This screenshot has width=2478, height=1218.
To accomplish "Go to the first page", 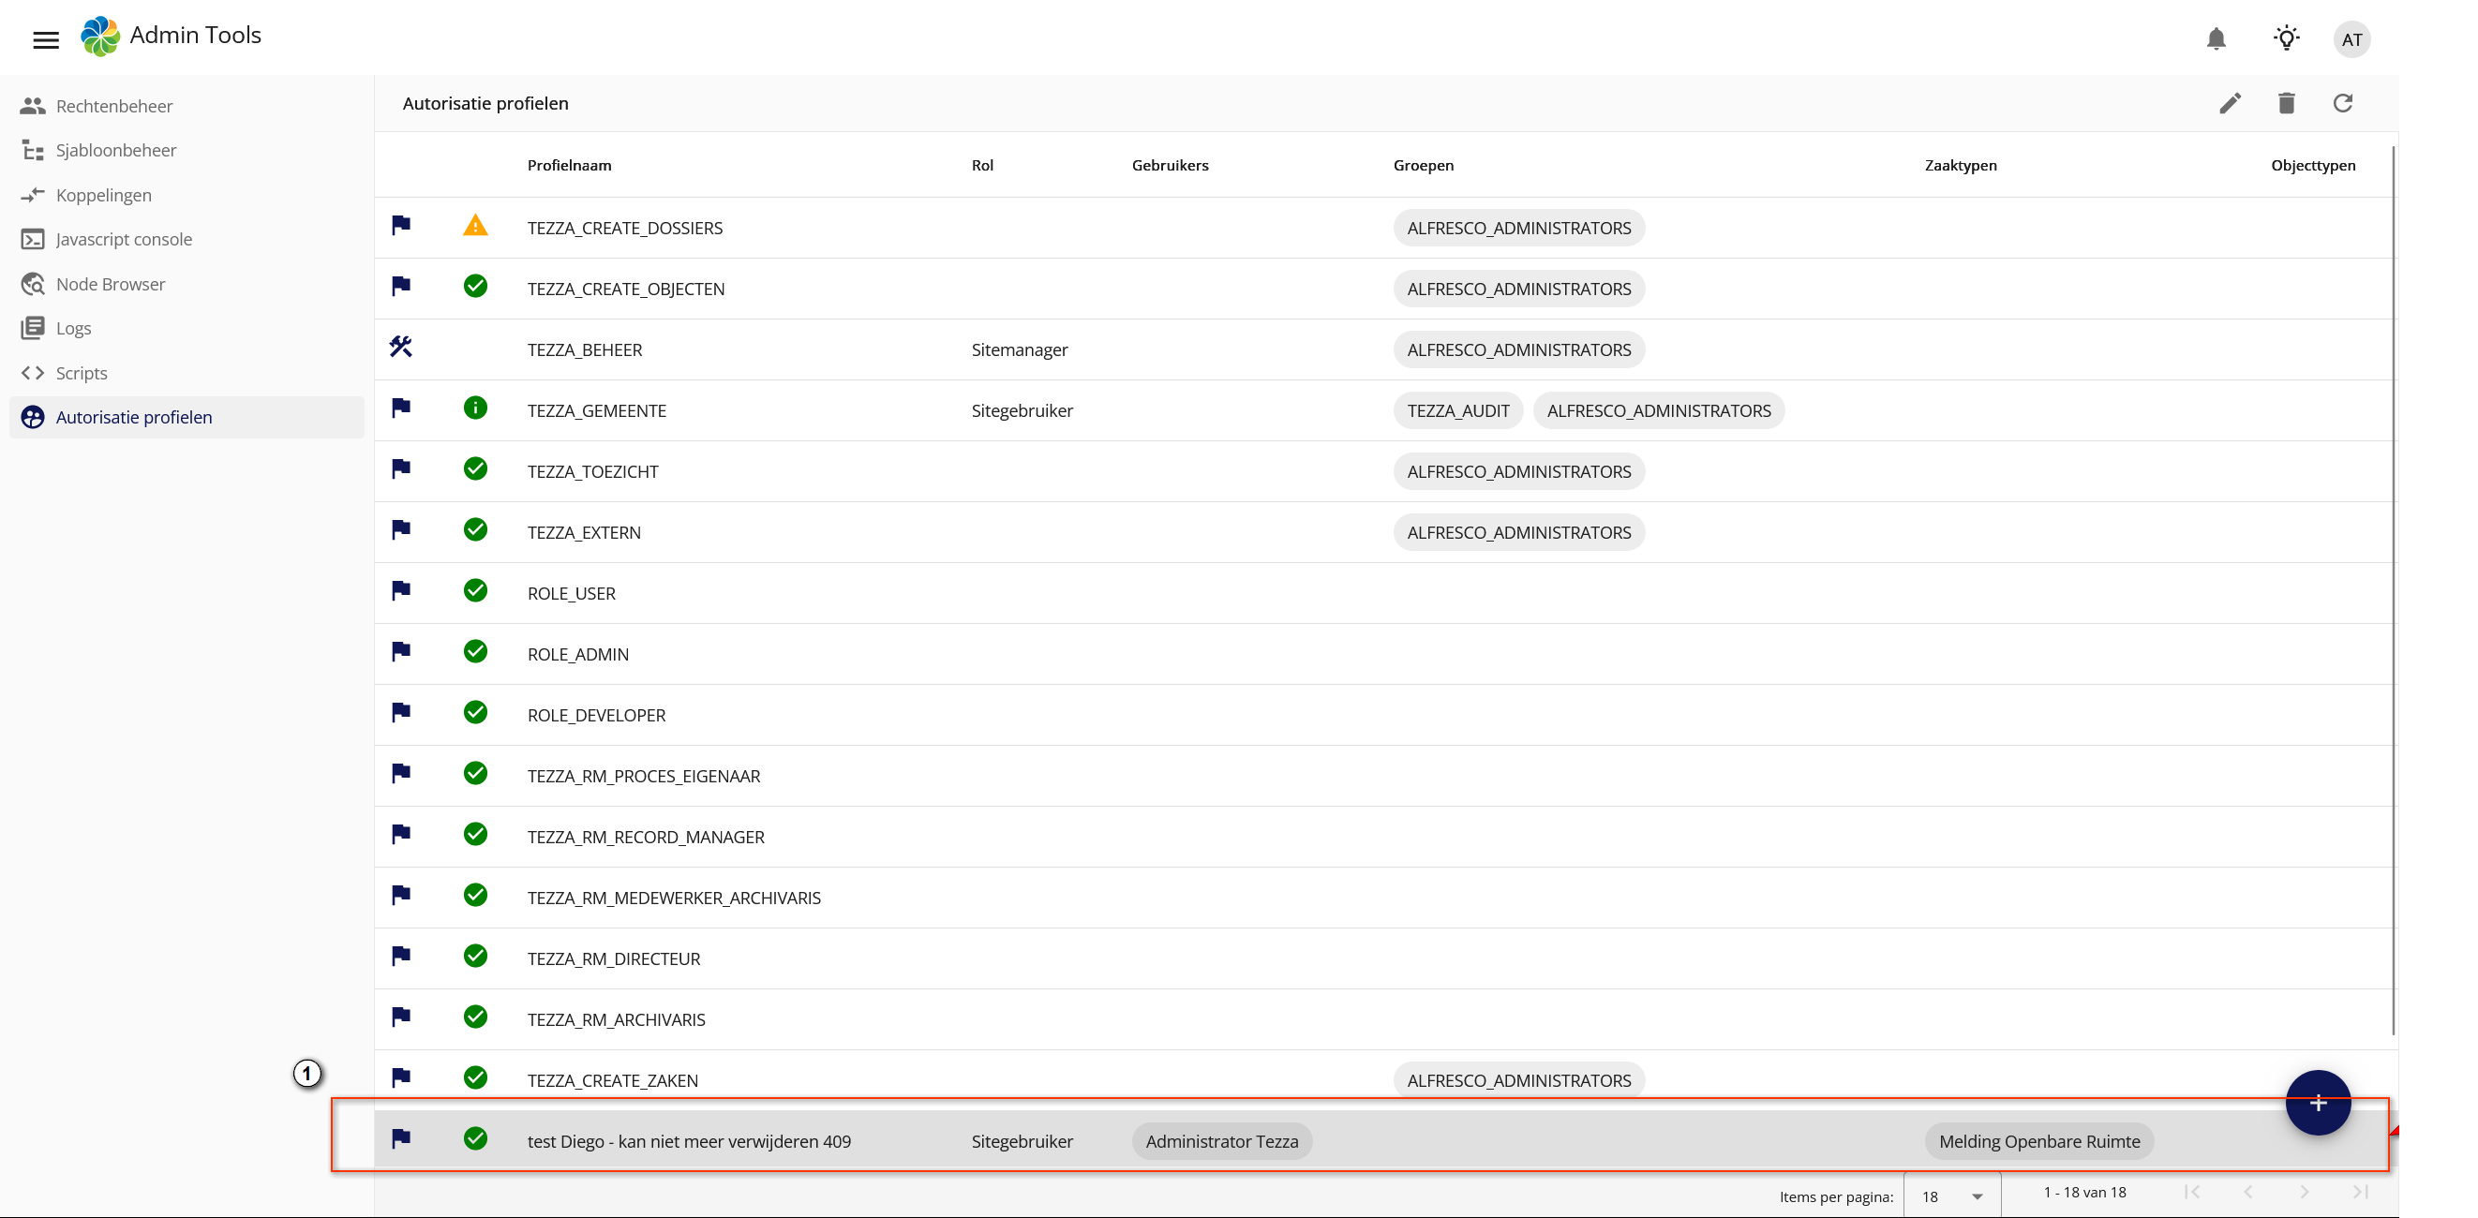I will [2191, 1192].
